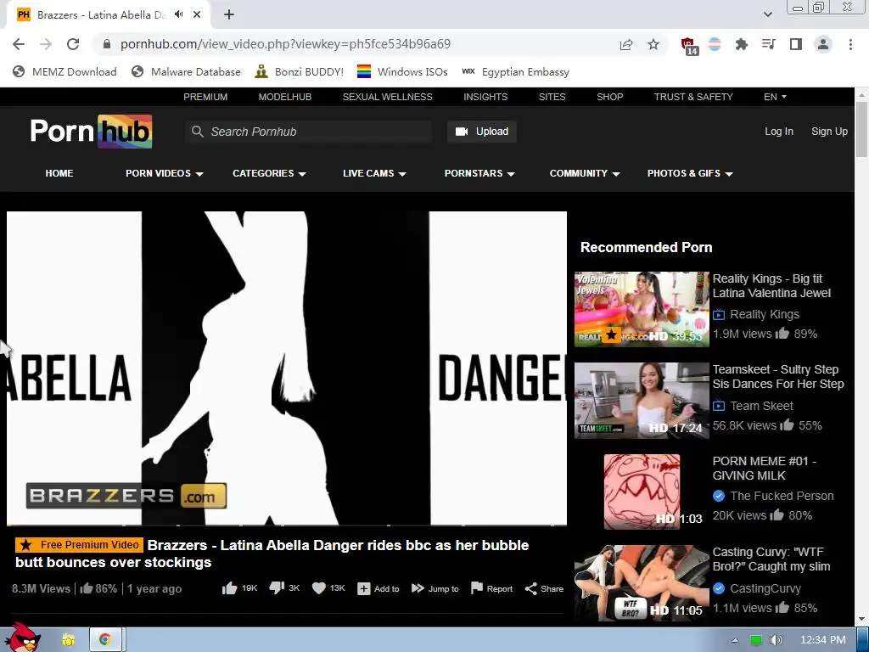Open the CastingCurvy channel link
The width and height of the screenshot is (869, 652).
[x=765, y=588]
